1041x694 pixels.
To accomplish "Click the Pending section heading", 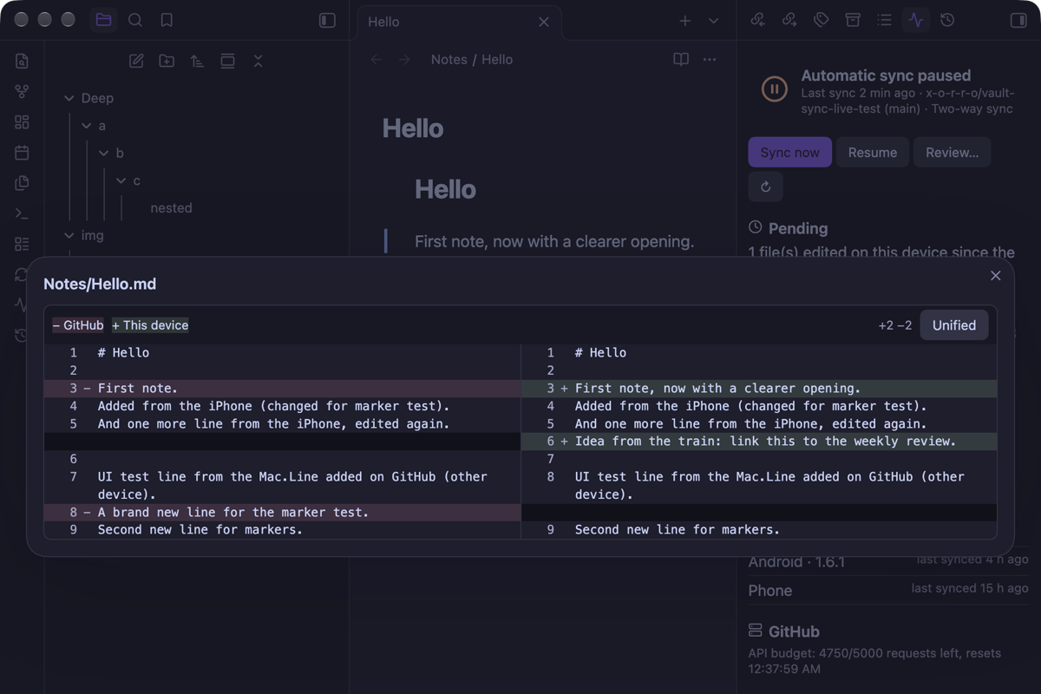I will click(x=798, y=229).
